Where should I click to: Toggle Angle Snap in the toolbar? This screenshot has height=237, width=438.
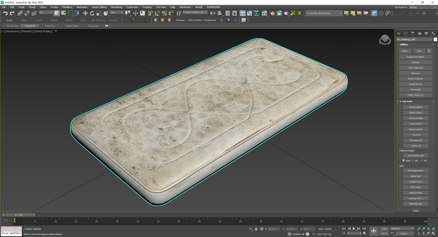tap(157, 13)
